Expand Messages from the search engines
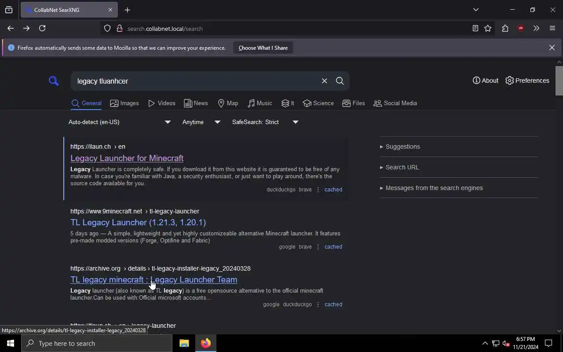Viewport: 563px width, 352px height. pyautogui.click(x=431, y=188)
